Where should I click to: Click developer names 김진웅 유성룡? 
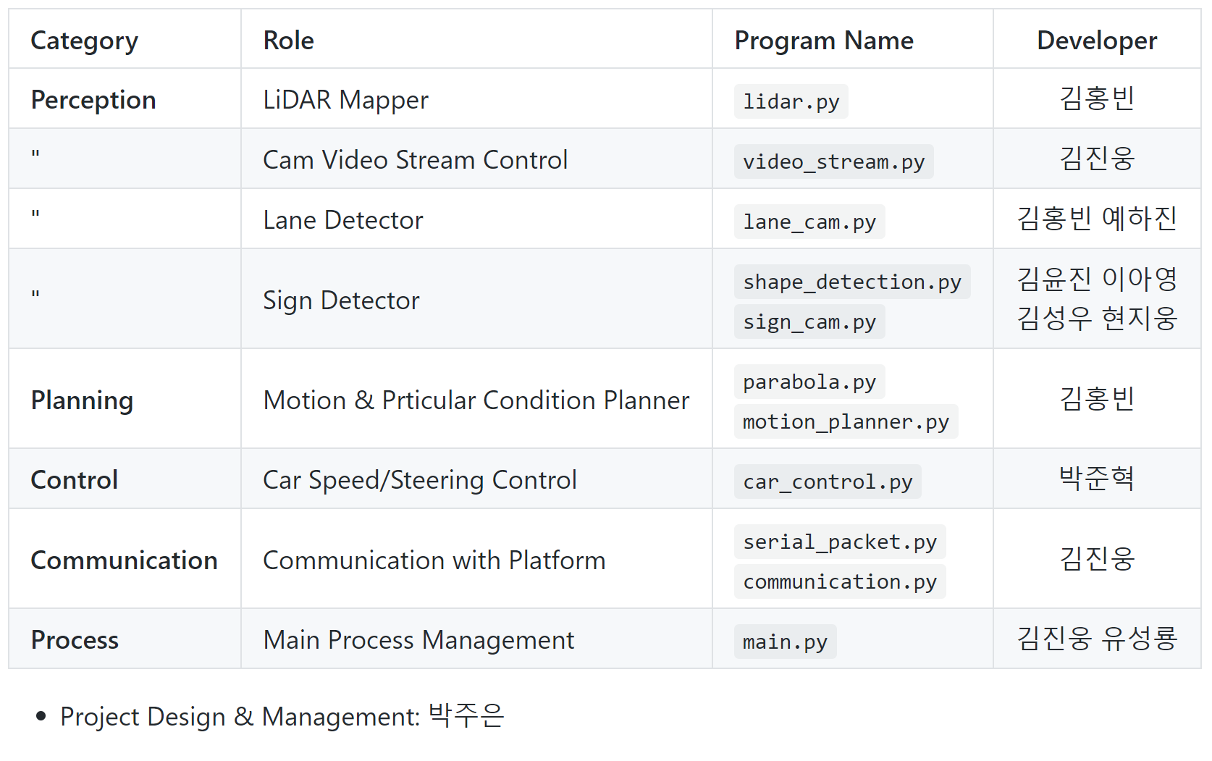(1097, 639)
